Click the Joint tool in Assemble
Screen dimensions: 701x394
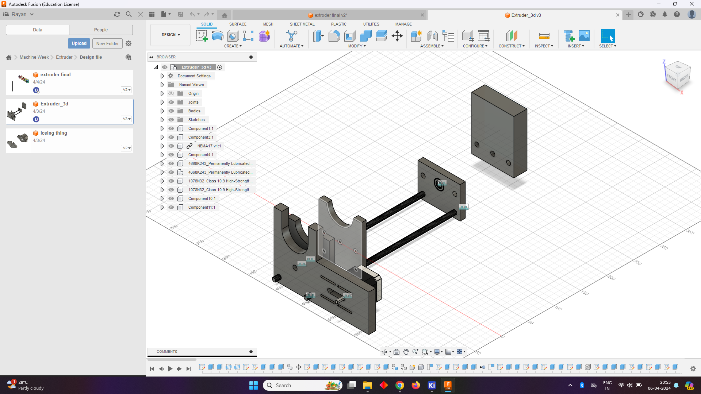click(x=432, y=36)
